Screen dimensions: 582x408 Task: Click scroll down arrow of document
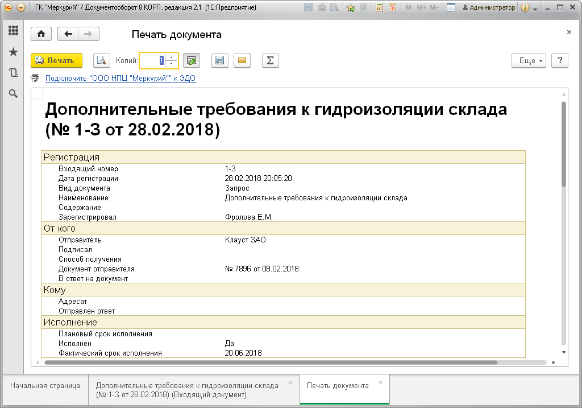pos(563,352)
